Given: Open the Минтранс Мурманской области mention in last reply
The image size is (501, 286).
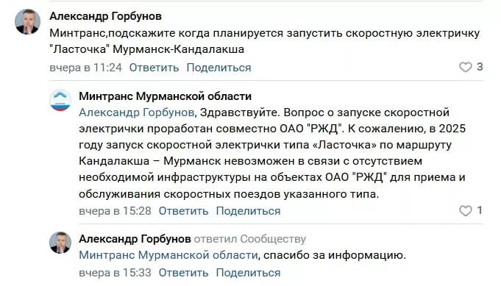Looking at the screenshot, I should (168, 255).
